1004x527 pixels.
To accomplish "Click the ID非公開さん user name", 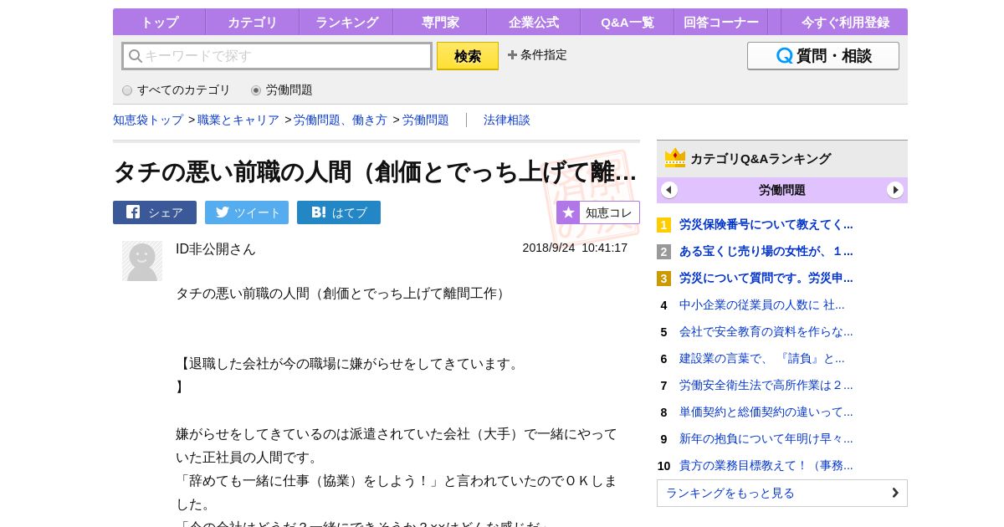I will point(216,249).
